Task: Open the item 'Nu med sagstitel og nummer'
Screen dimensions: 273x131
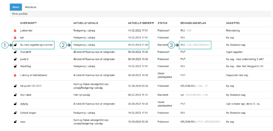Action: (37, 45)
